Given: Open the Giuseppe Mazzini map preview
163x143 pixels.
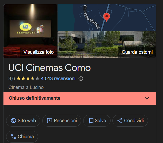Looking at the screenshot, I should click(107, 18).
